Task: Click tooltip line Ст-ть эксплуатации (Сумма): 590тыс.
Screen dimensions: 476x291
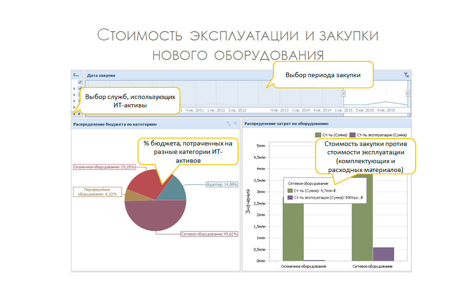Action: pos(328,198)
